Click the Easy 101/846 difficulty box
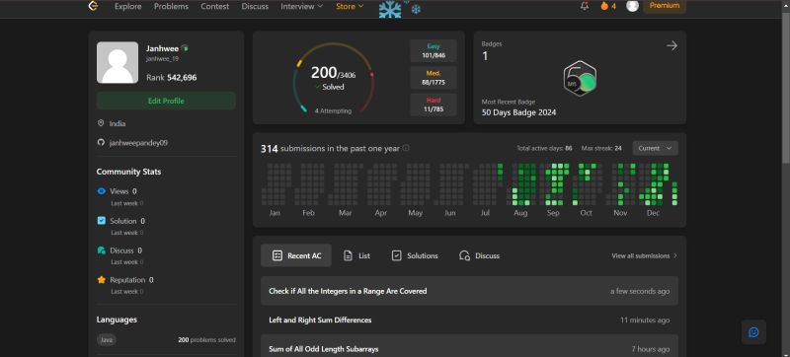This screenshot has height=357, width=790. coord(434,50)
